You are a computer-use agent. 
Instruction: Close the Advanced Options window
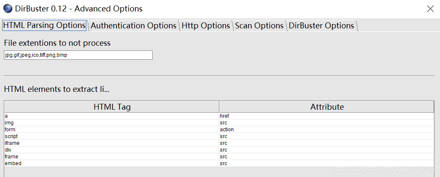tap(430, 8)
